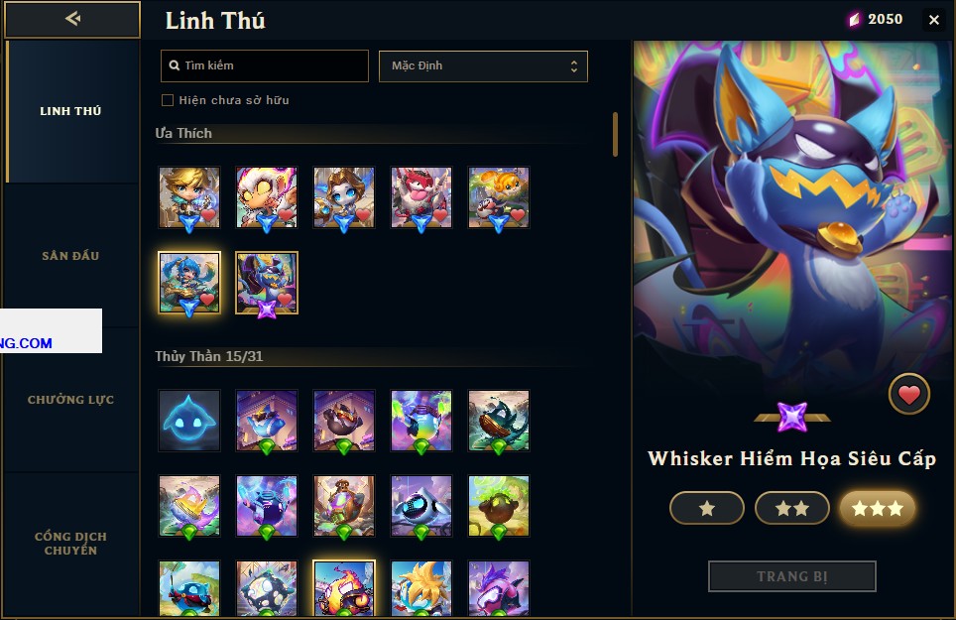Open the Chưởng Lực tab
956x620 pixels.
[70, 400]
